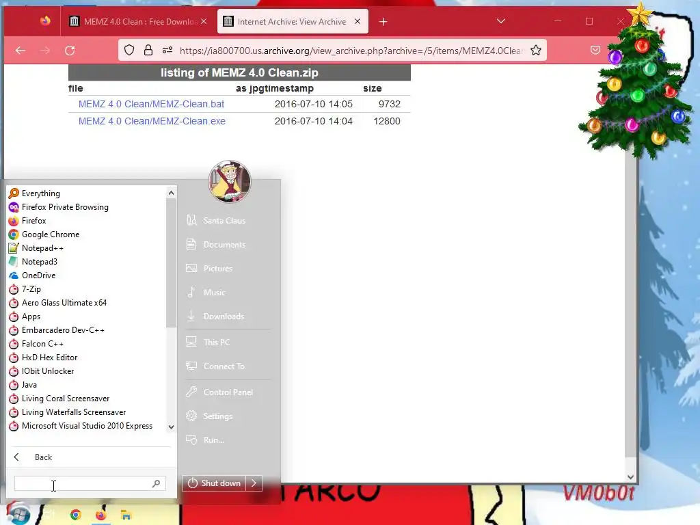Click the Shut down button

[214, 483]
